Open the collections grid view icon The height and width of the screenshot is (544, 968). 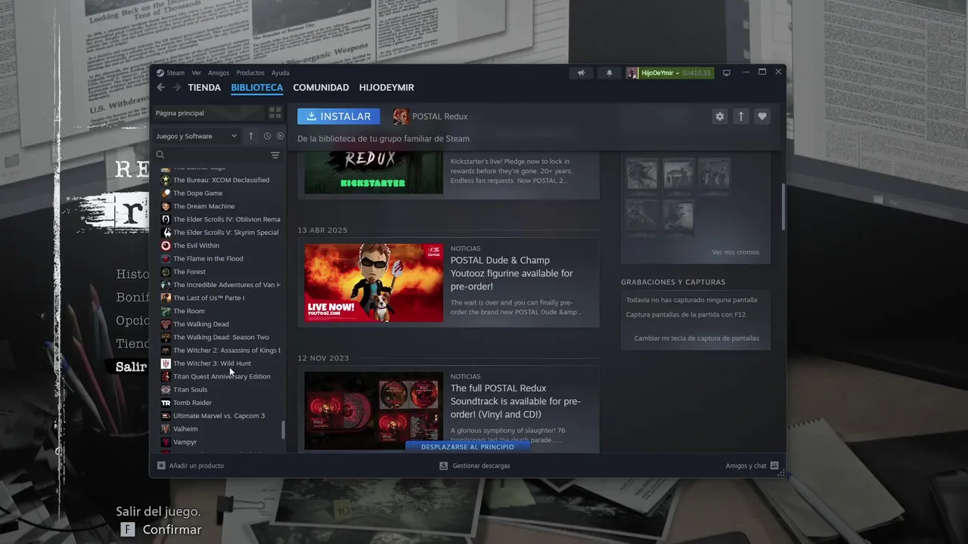click(275, 113)
